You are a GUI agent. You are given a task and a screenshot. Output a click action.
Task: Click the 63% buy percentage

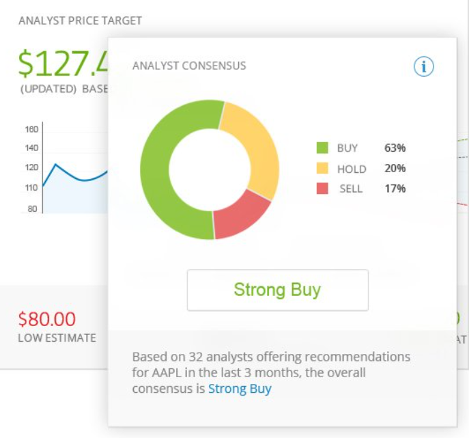[395, 148]
